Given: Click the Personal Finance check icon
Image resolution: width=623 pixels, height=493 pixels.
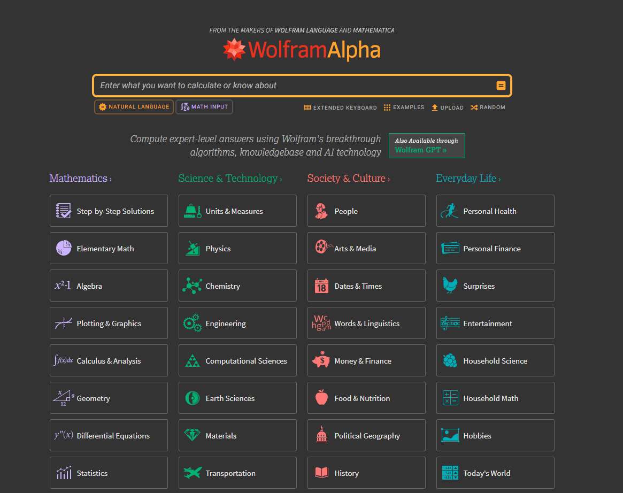Looking at the screenshot, I should pos(450,248).
